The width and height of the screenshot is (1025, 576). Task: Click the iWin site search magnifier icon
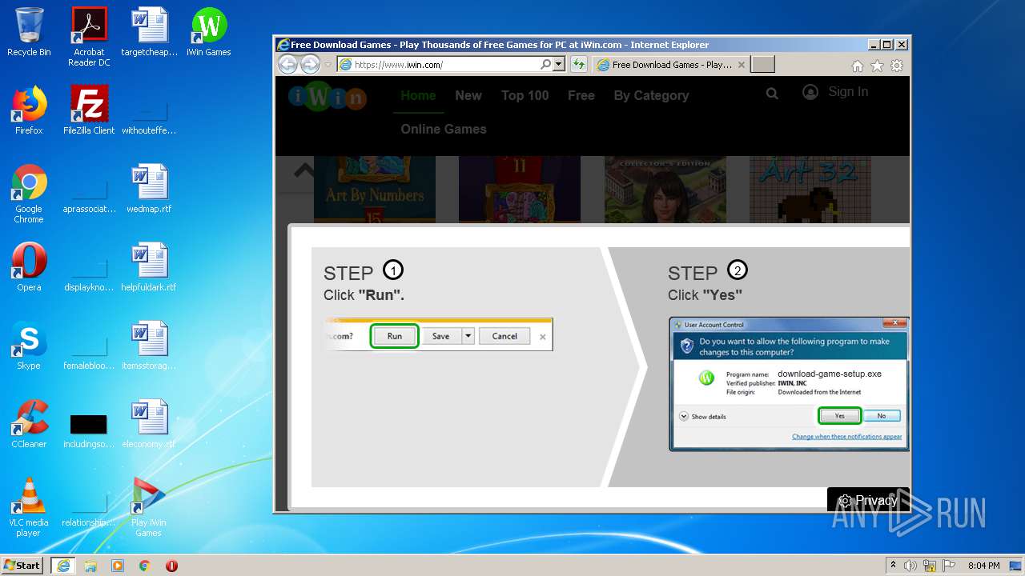[772, 94]
